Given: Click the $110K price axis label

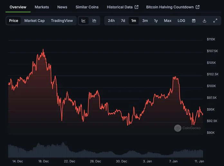Looking at the screenshot, I should pos(211,39).
